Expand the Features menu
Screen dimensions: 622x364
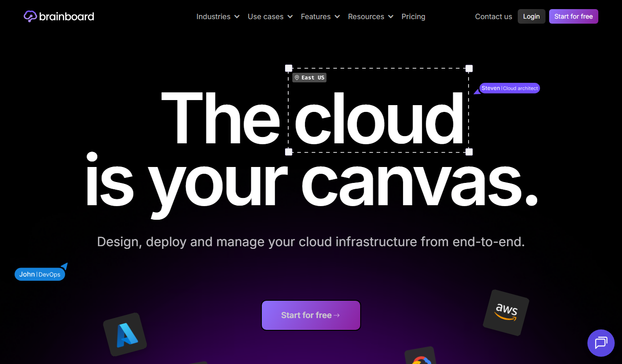(321, 16)
